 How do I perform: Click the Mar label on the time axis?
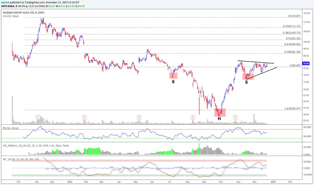(101, 182)
